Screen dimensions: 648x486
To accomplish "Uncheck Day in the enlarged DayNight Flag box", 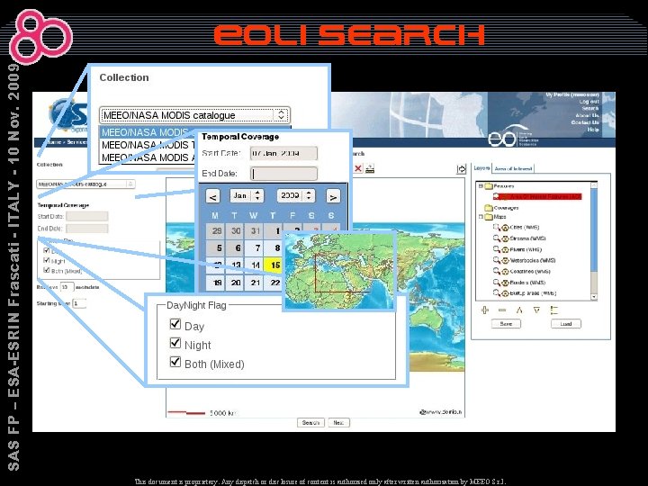I will pyautogui.click(x=175, y=324).
